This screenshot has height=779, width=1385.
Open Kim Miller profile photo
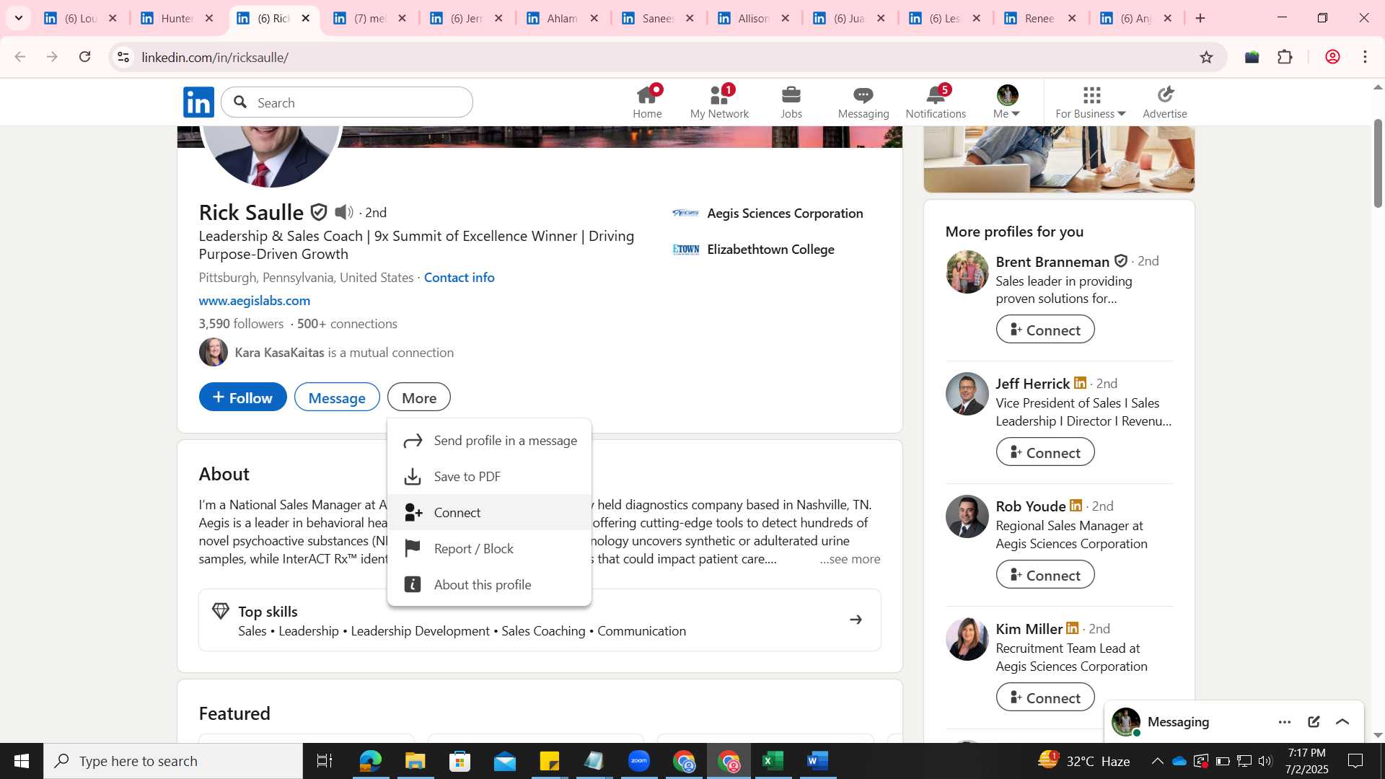click(x=967, y=639)
